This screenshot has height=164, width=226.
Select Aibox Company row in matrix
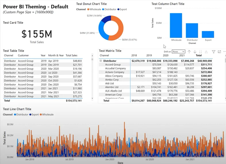point(114,76)
